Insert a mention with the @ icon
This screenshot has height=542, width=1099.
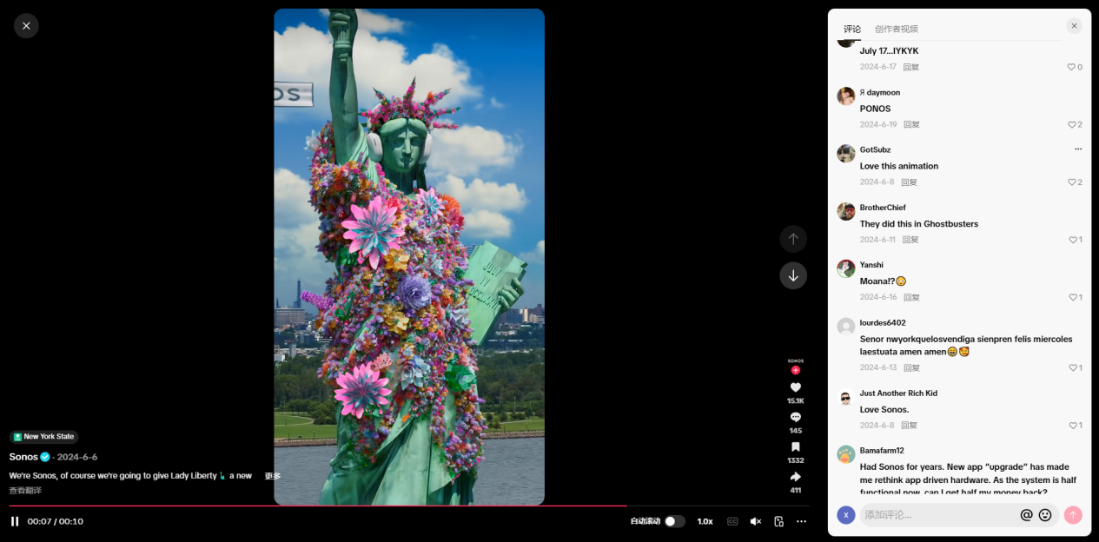click(1026, 515)
